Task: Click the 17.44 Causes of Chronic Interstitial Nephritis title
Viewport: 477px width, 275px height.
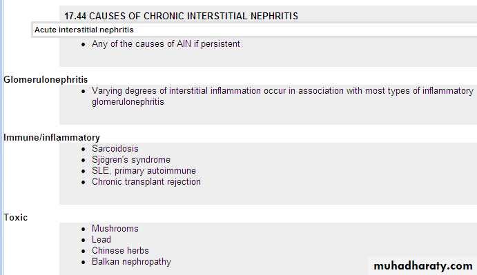Action: point(181,16)
